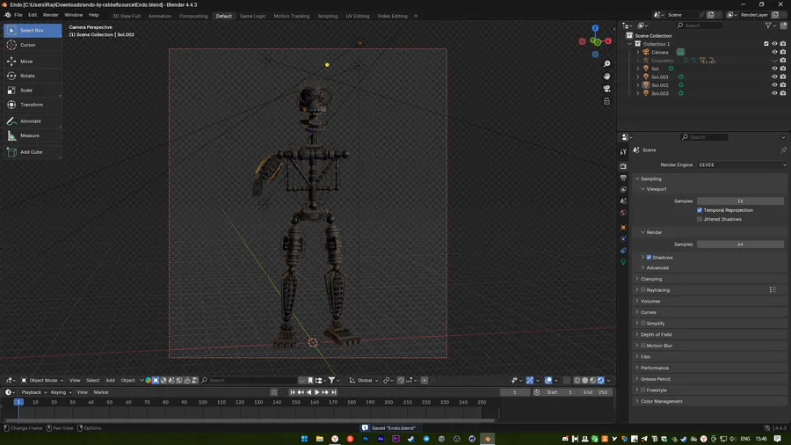Image resolution: width=791 pixels, height=445 pixels.
Task: Exclude Collection 1 from view layer checkbox
Action: tap(766, 44)
